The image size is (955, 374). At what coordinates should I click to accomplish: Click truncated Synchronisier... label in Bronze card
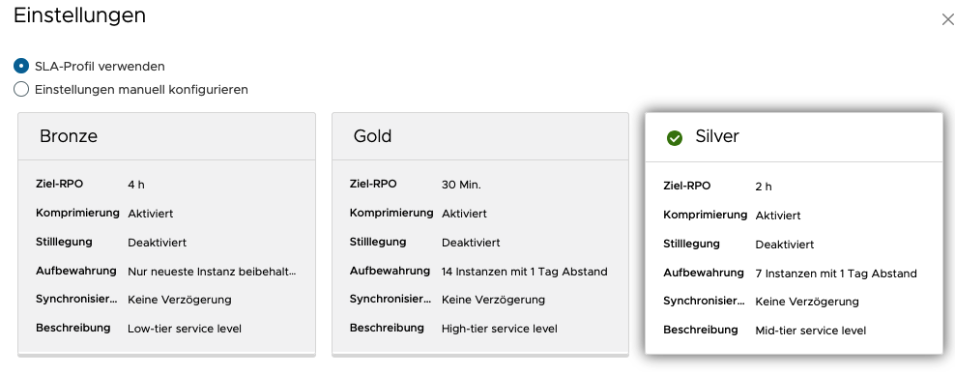76,299
